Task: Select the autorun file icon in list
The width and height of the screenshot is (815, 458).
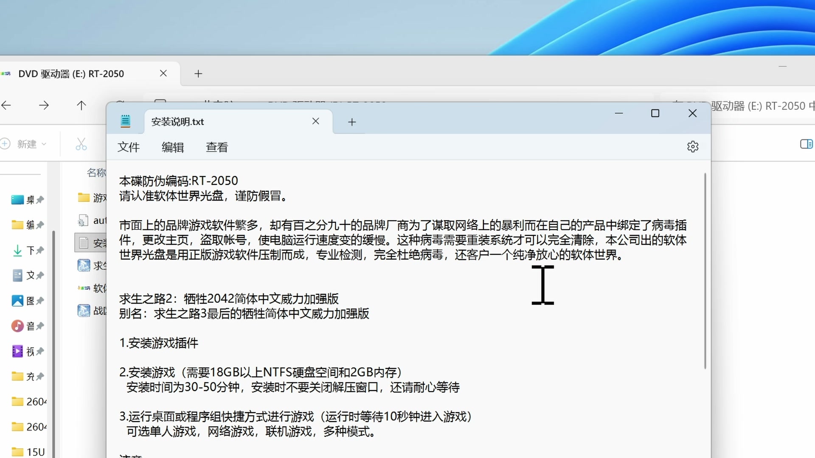Action: coord(83,221)
